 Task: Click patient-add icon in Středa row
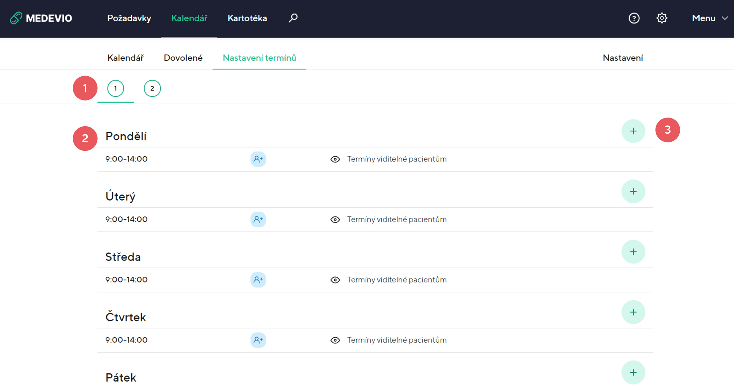(258, 280)
